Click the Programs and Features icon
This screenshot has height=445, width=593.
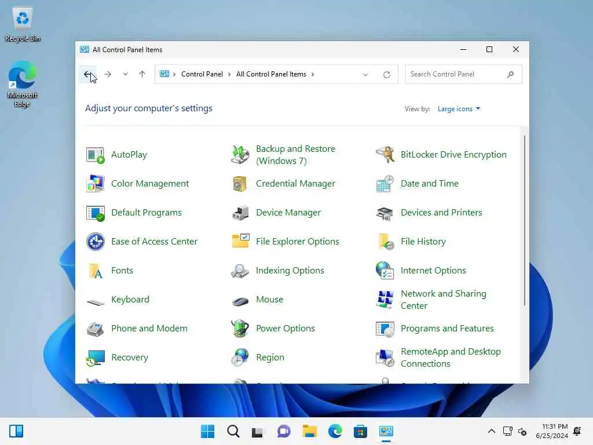pyautogui.click(x=385, y=329)
